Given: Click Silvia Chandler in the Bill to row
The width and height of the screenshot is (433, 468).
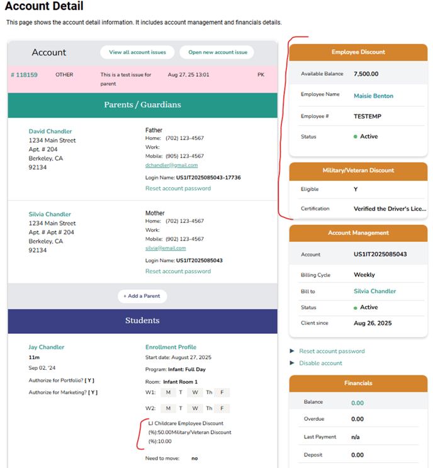Looking at the screenshot, I should click(374, 291).
